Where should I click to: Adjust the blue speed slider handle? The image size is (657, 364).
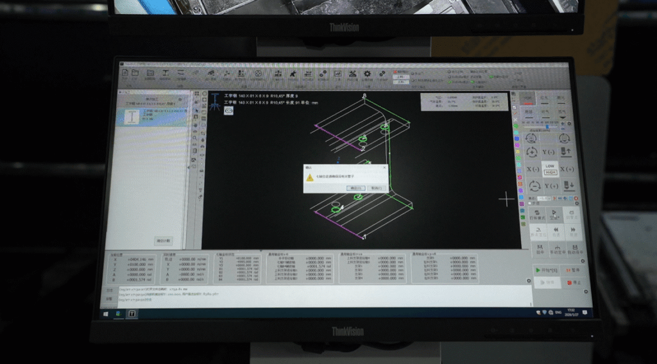coord(547,126)
